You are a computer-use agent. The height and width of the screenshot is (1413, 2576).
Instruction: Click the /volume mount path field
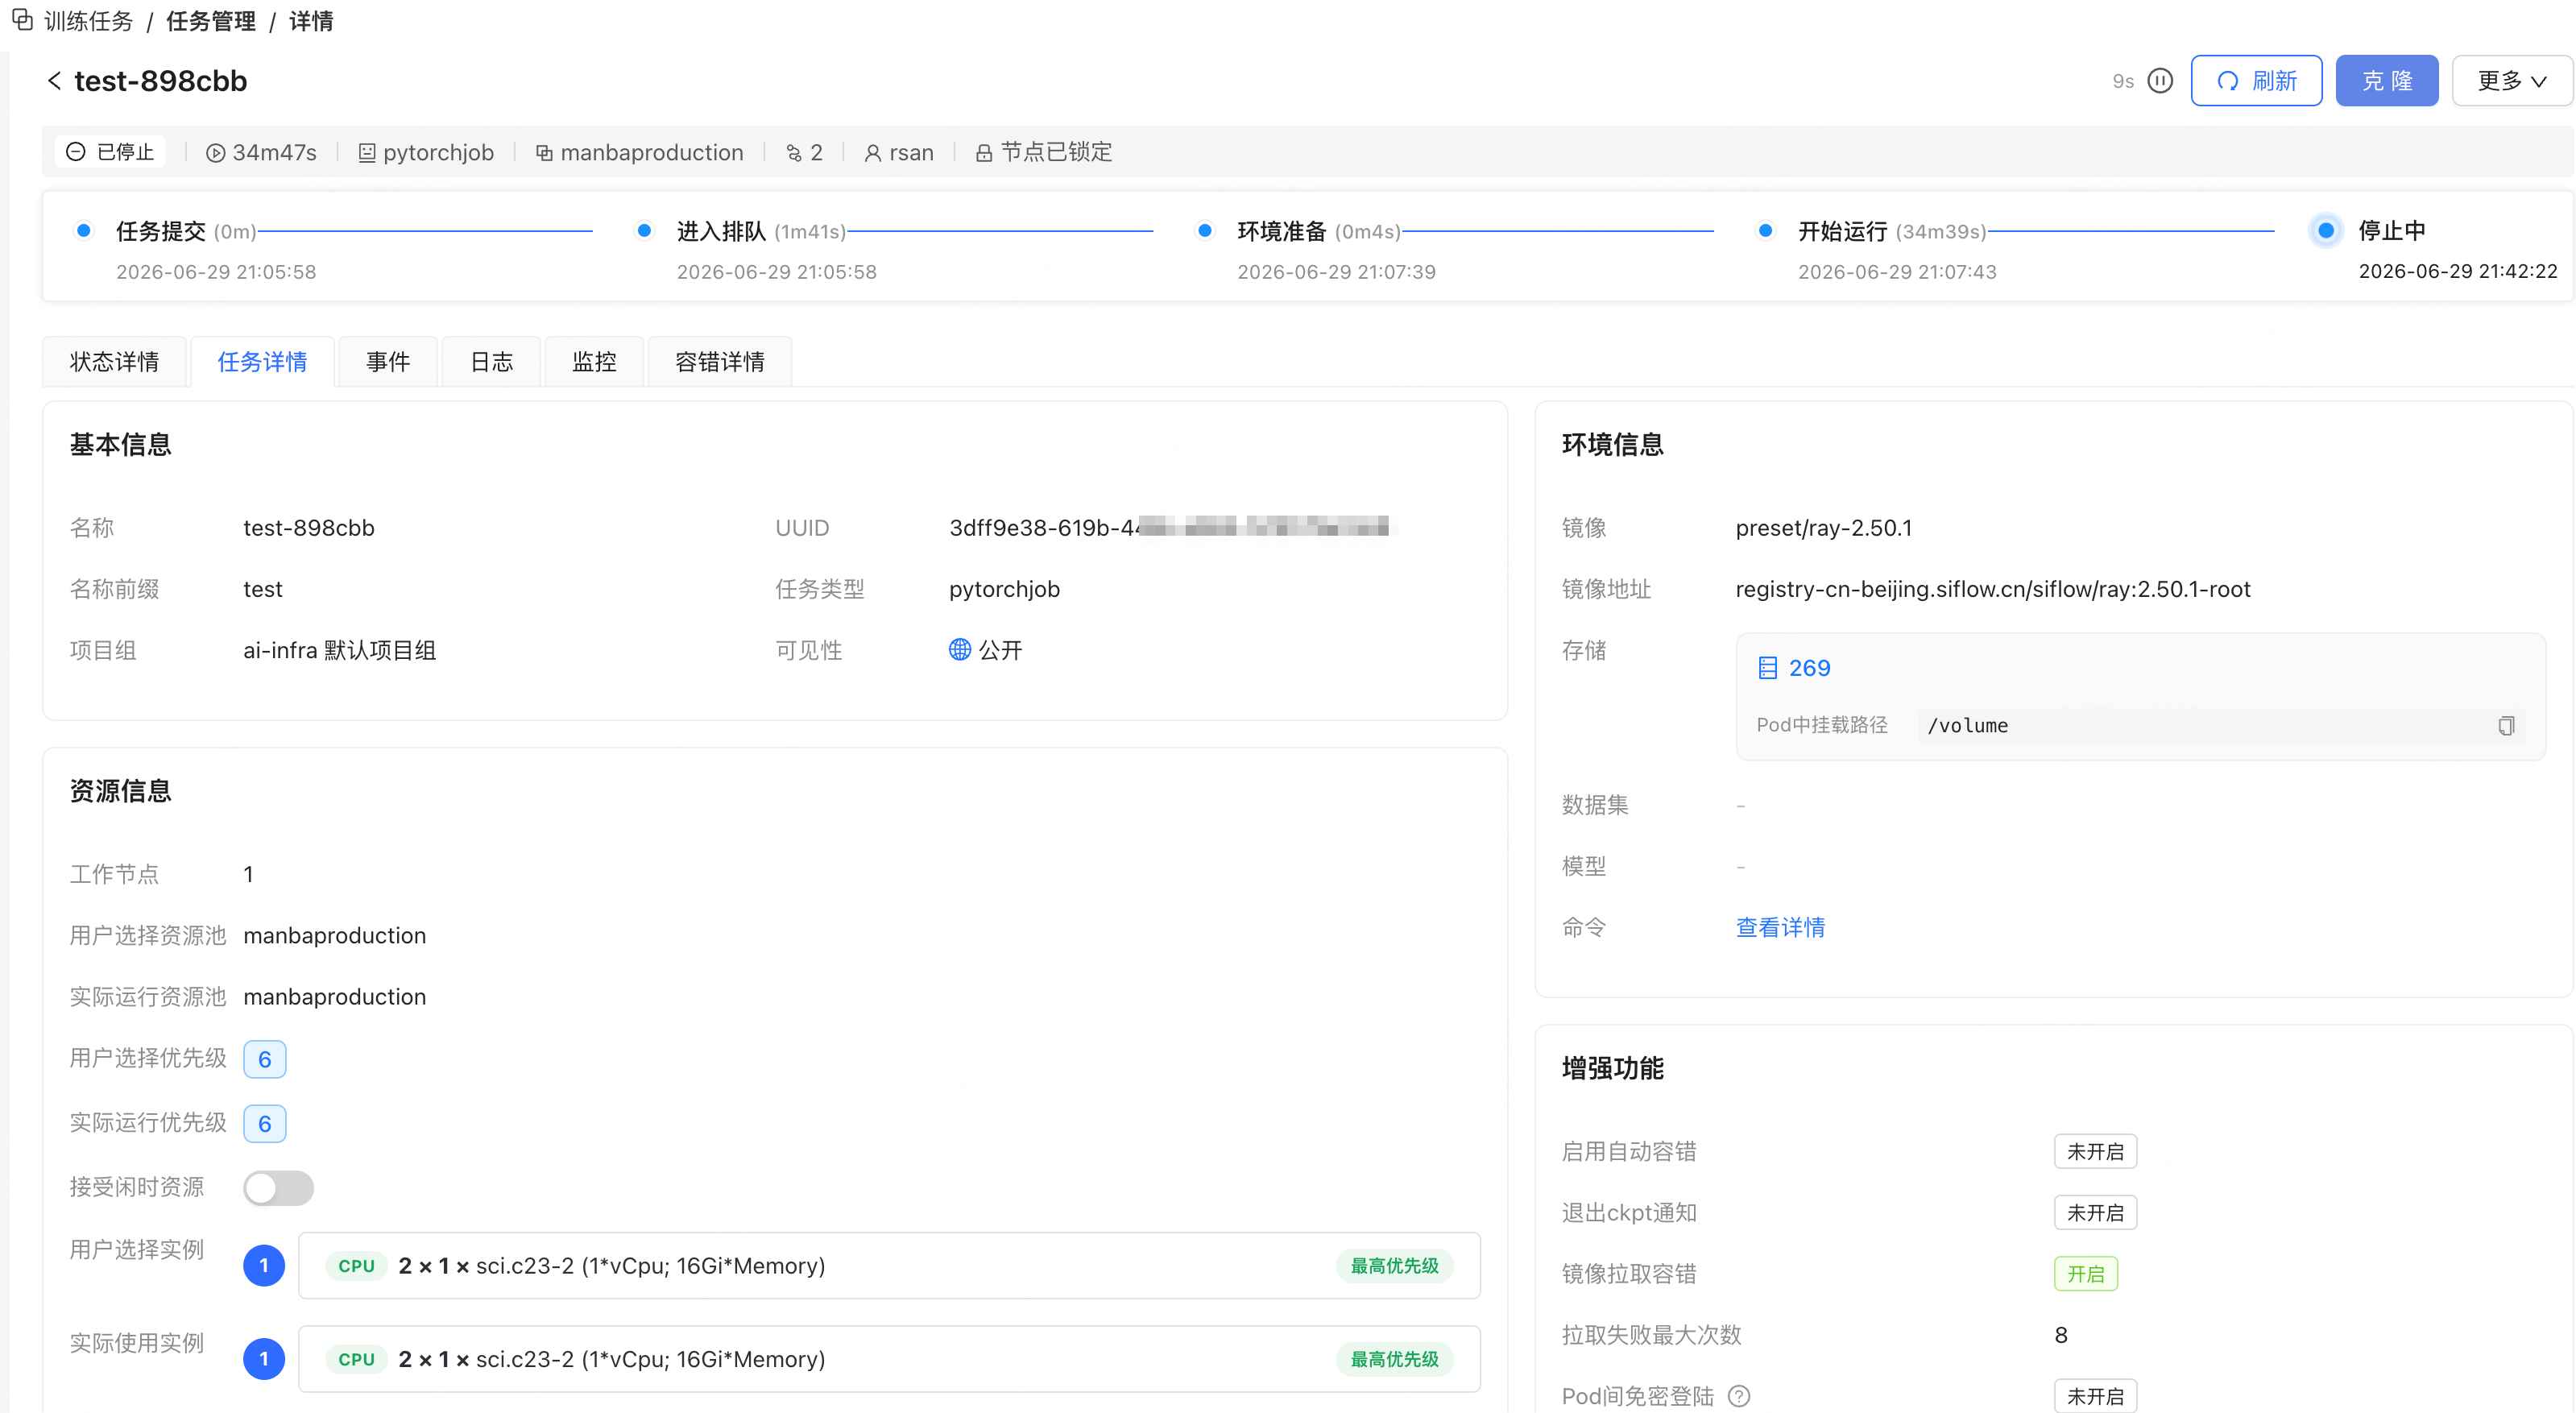tap(2221, 726)
